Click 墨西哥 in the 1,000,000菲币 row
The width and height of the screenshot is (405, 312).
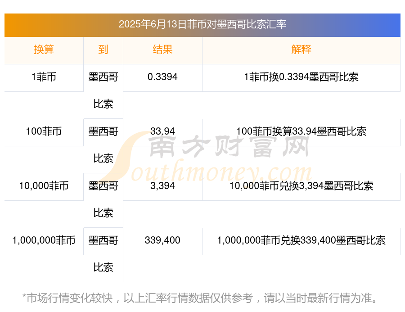[103, 240]
